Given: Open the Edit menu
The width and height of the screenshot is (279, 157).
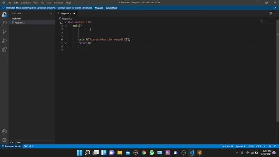Looking at the screenshot, I should point(16,3).
